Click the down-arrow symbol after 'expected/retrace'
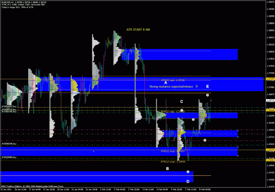This screenshot has height=192, width=275. click(197, 86)
